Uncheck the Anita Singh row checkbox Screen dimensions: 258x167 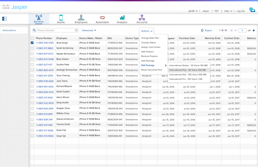(32, 43)
